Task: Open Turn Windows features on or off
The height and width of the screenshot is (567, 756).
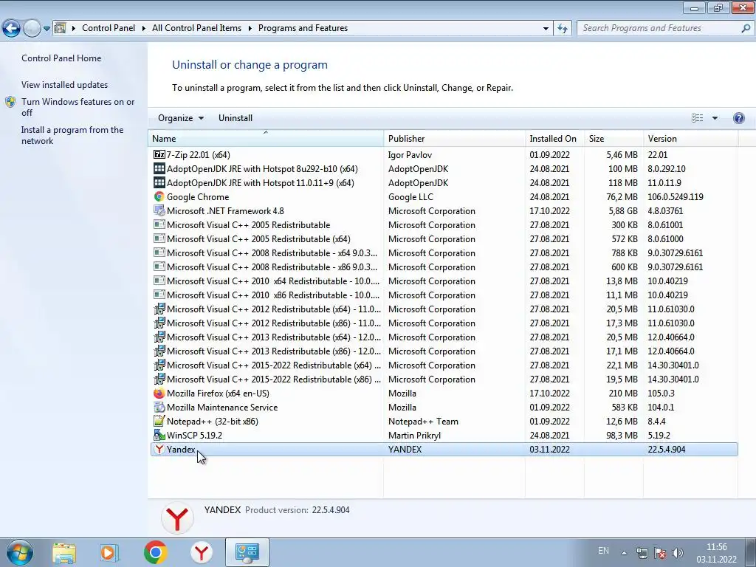Action: coord(78,107)
